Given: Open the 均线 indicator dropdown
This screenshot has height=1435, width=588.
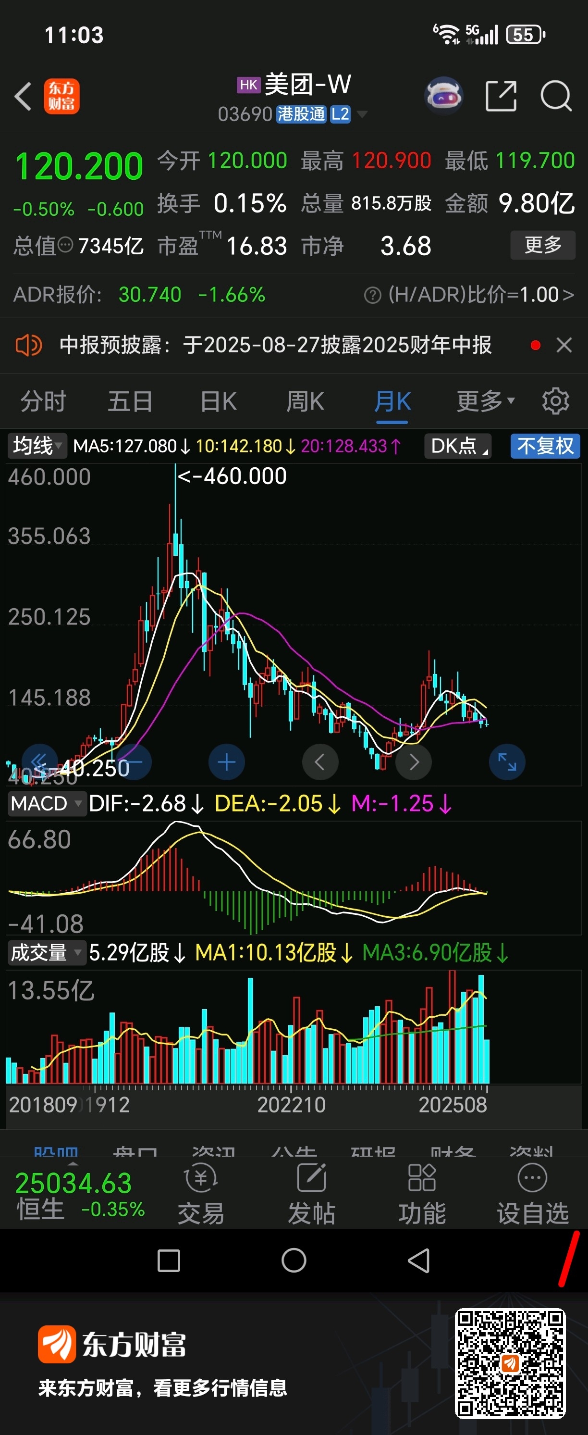Looking at the screenshot, I should point(37,446).
